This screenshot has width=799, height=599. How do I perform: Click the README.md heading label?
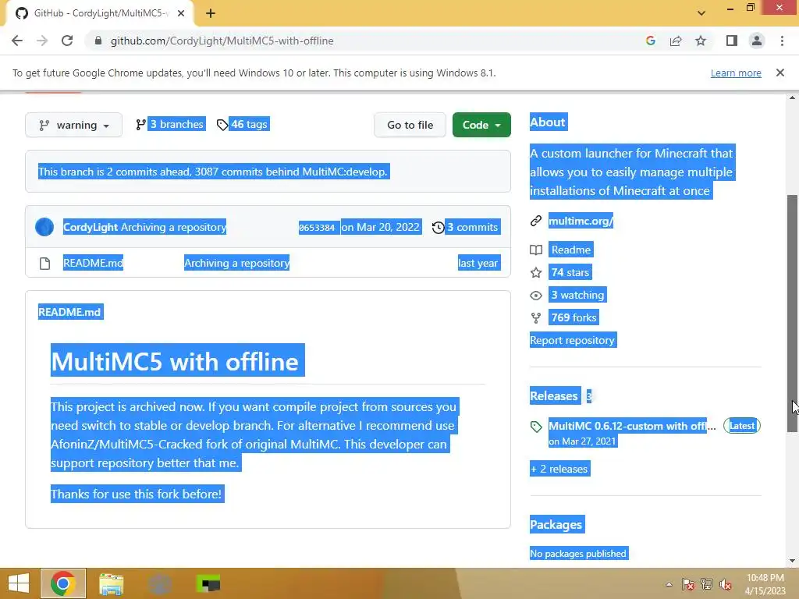point(70,312)
